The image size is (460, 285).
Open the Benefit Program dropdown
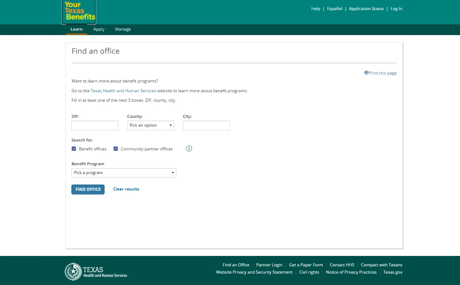(x=124, y=173)
